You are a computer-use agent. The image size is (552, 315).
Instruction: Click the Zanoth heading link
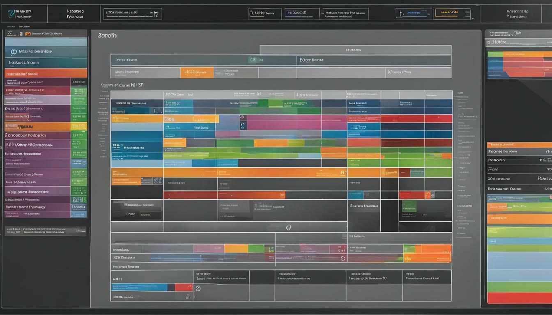(x=108, y=35)
